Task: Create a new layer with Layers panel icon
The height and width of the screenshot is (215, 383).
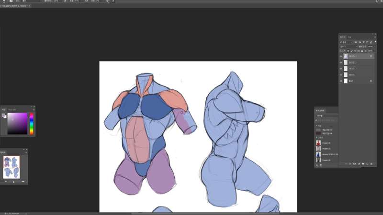Action: 367,164
